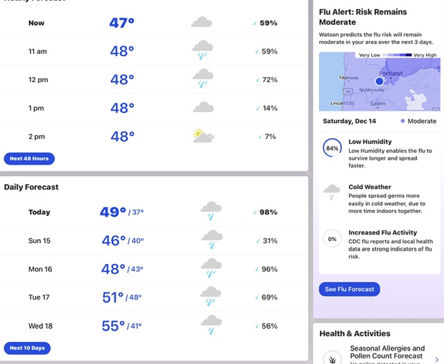The height and width of the screenshot is (364, 444).
Task: Open the Next 48 Hours forecast
Action: pos(29,158)
